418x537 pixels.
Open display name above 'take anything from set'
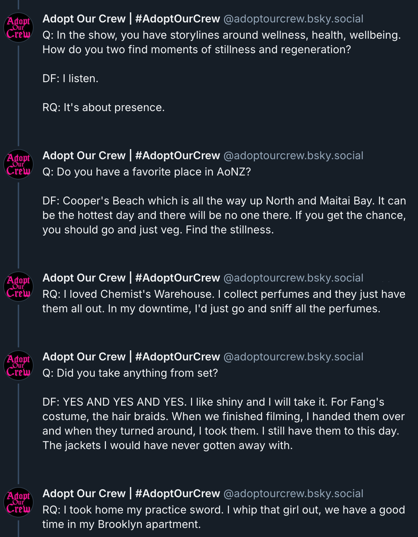131,357
